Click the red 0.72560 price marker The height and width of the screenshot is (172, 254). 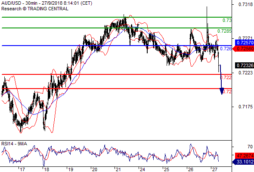click(244, 49)
